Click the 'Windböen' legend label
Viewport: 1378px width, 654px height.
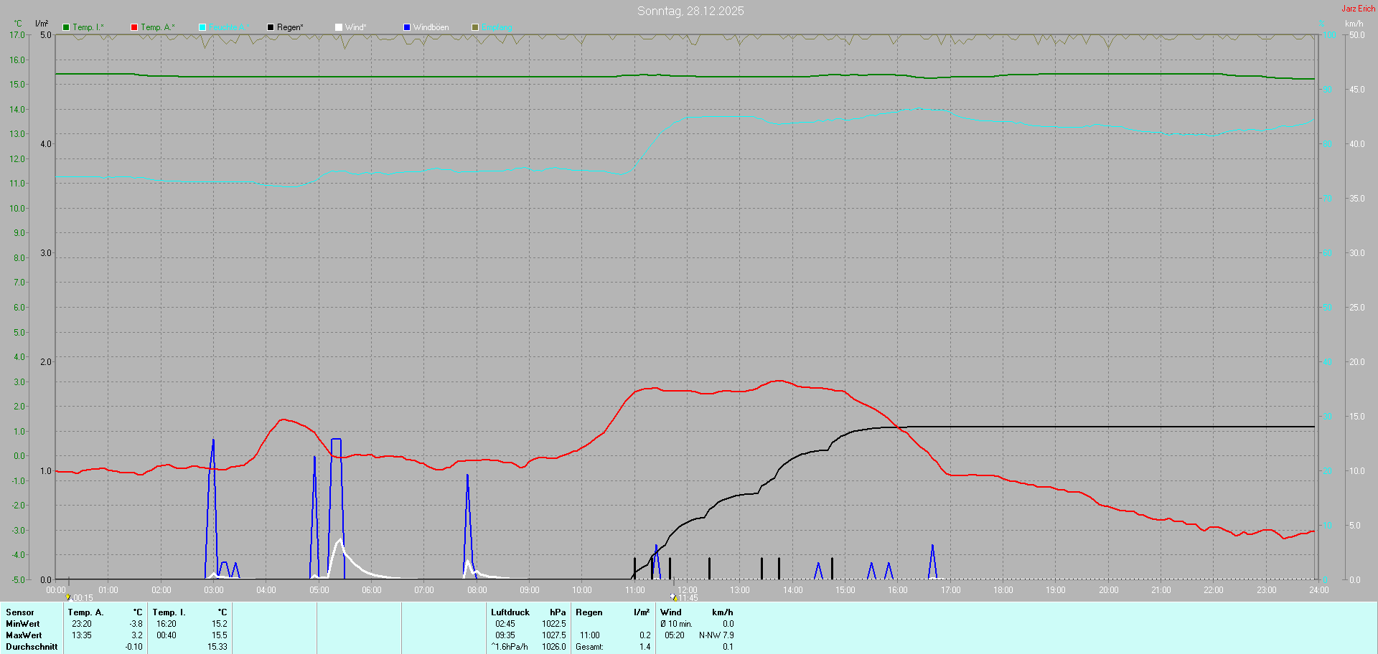pyautogui.click(x=431, y=27)
